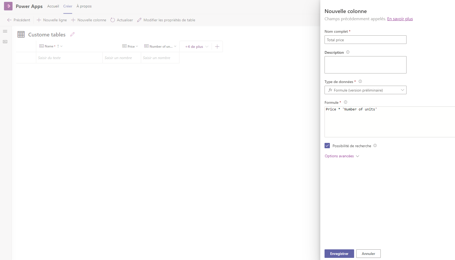Click the Name sort arrow
This screenshot has height=260, width=455.
(58, 46)
